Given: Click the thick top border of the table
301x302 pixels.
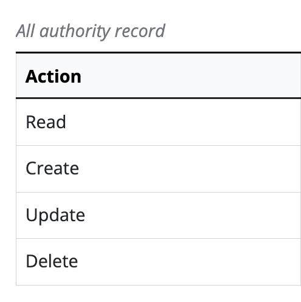Looking at the screenshot, I should (159, 53).
